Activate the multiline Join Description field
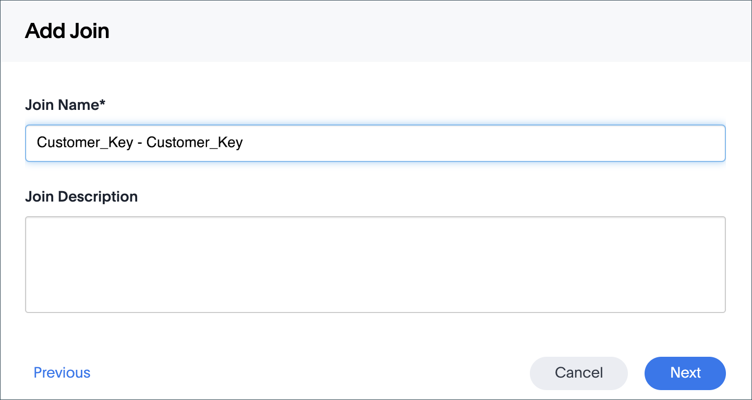 pos(375,265)
